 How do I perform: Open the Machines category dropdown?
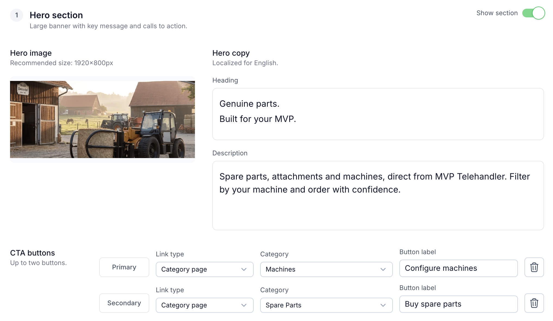326,269
